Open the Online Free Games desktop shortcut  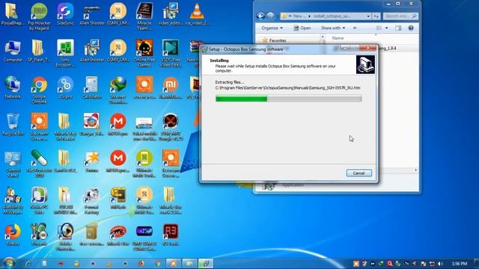(144, 53)
